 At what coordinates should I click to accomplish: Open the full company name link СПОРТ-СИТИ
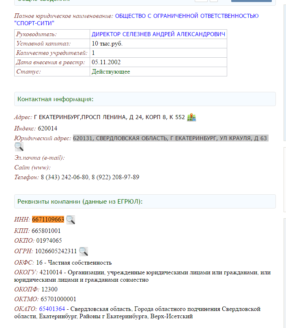click(136, 20)
